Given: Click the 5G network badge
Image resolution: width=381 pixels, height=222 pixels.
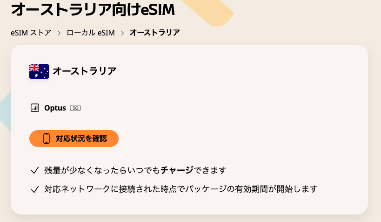Looking at the screenshot, I should (x=75, y=108).
